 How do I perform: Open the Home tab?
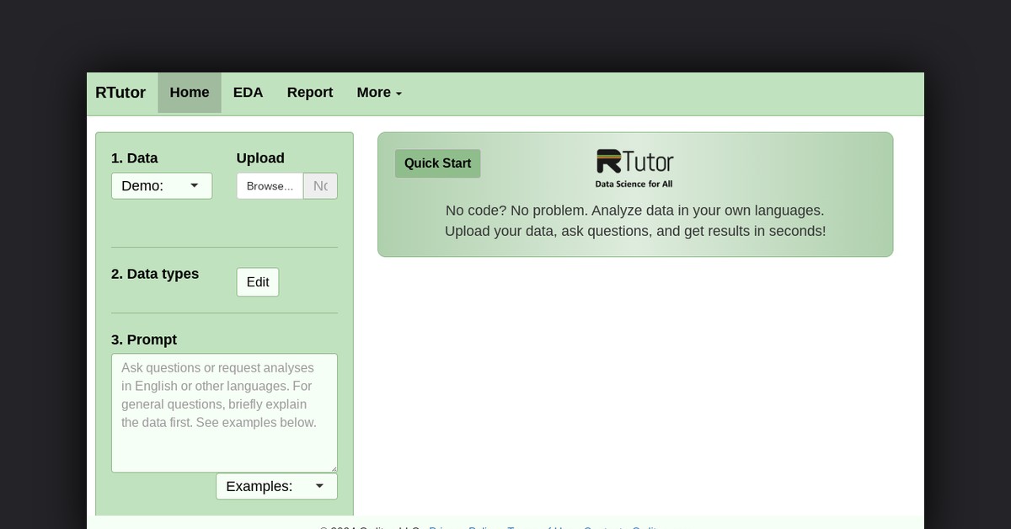189,93
